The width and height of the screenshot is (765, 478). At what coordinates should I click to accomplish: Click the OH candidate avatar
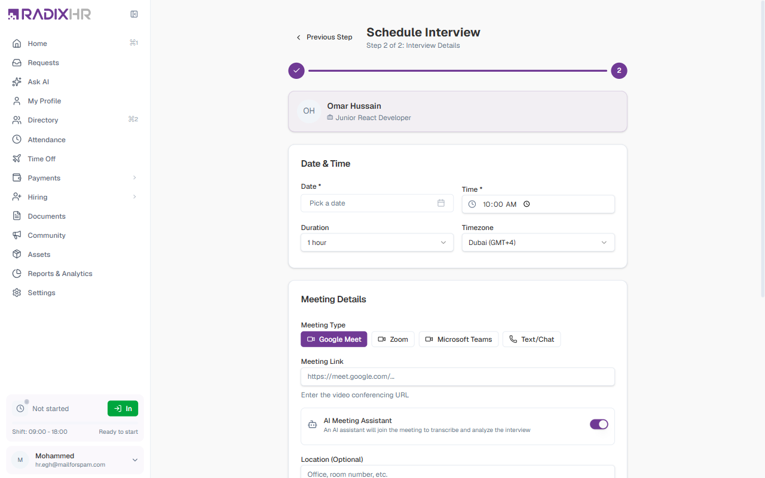pyautogui.click(x=309, y=111)
